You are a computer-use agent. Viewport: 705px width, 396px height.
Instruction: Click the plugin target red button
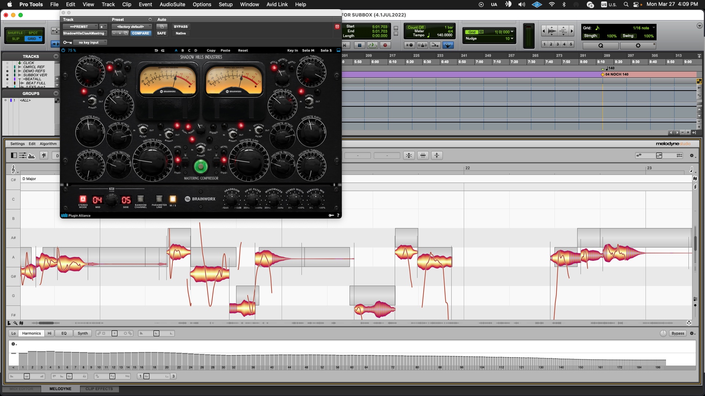337,26
